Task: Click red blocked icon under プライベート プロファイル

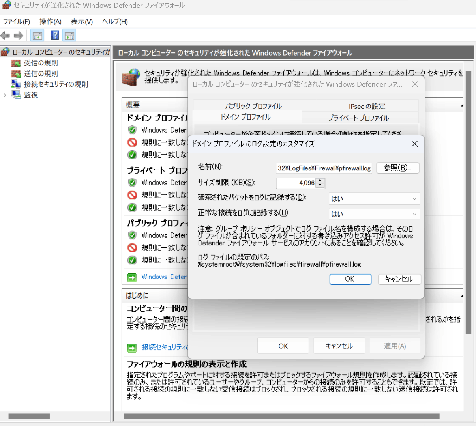Action: [132, 195]
